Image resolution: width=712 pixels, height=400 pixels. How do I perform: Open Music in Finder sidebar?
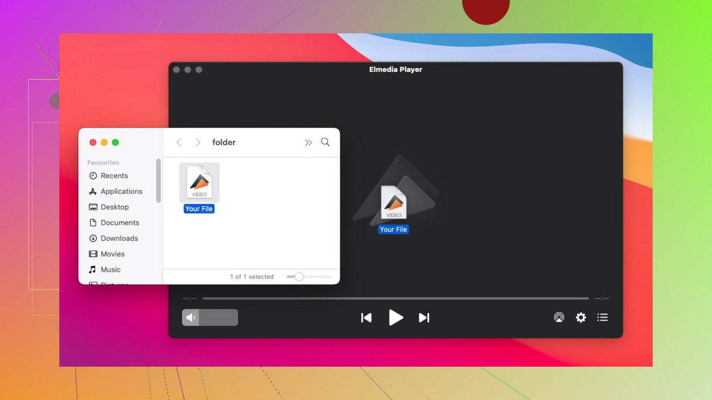tap(110, 270)
